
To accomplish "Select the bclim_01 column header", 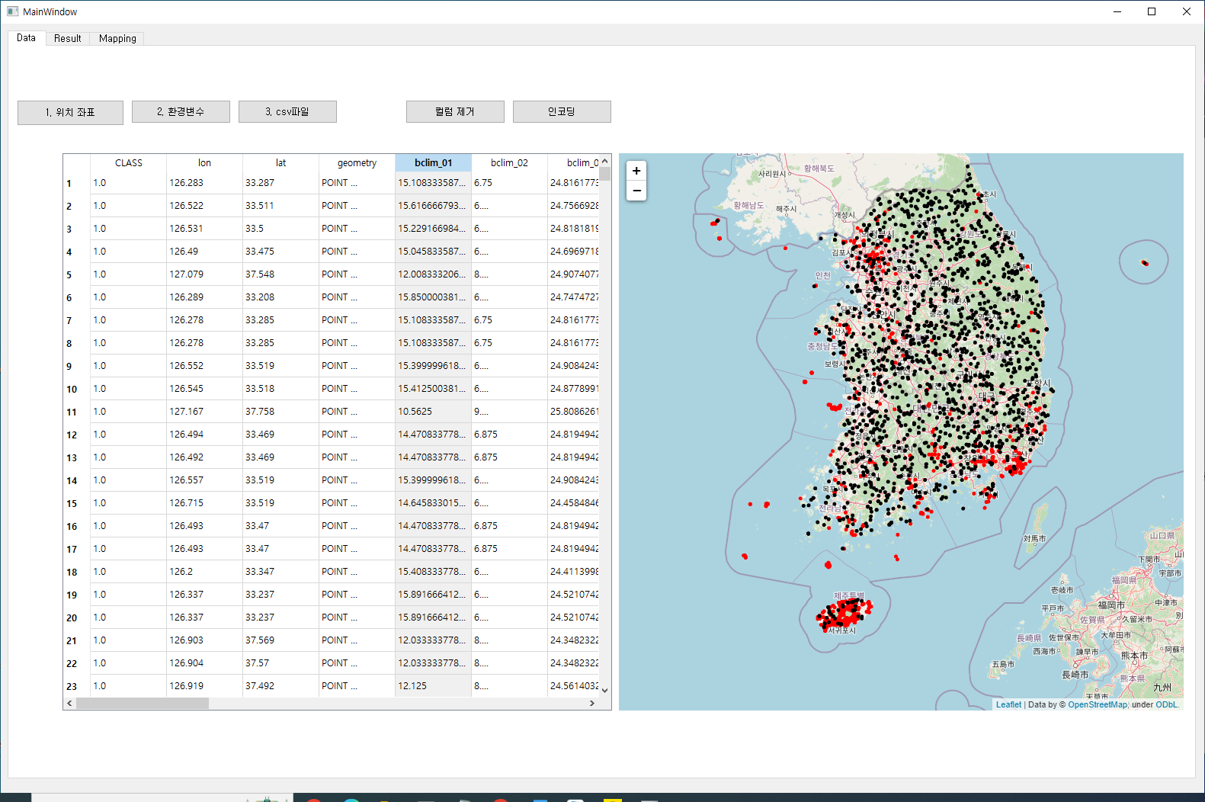I will 434,163.
